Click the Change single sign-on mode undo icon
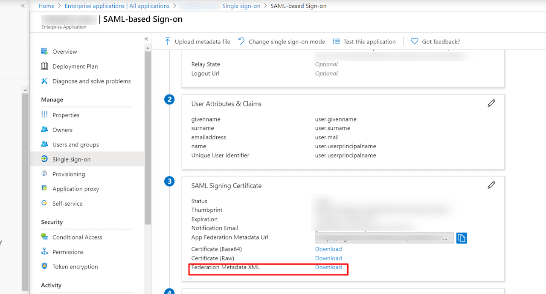The width and height of the screenshot is (546, 294). (241, 41)
